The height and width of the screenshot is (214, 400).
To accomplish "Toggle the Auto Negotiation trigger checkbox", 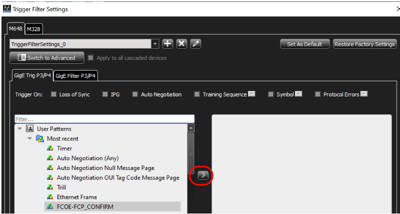I will tap(135, 94).
